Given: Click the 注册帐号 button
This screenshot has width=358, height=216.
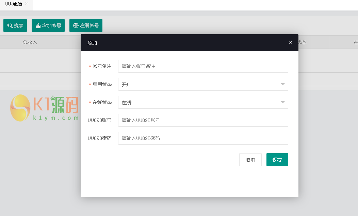Looking at the screenshot, I should pos(86,25).
